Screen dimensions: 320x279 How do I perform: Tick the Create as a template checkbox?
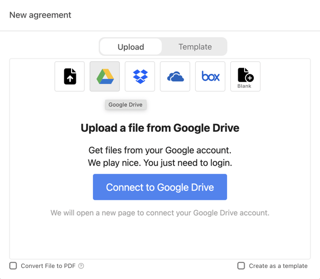point(241,266)
